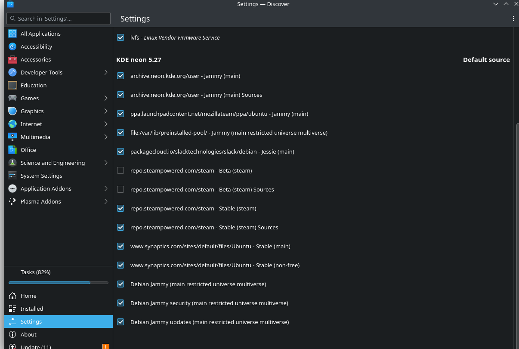Click the Tasks progress bar
The image size is (519, 349).
tap(59, 283)
